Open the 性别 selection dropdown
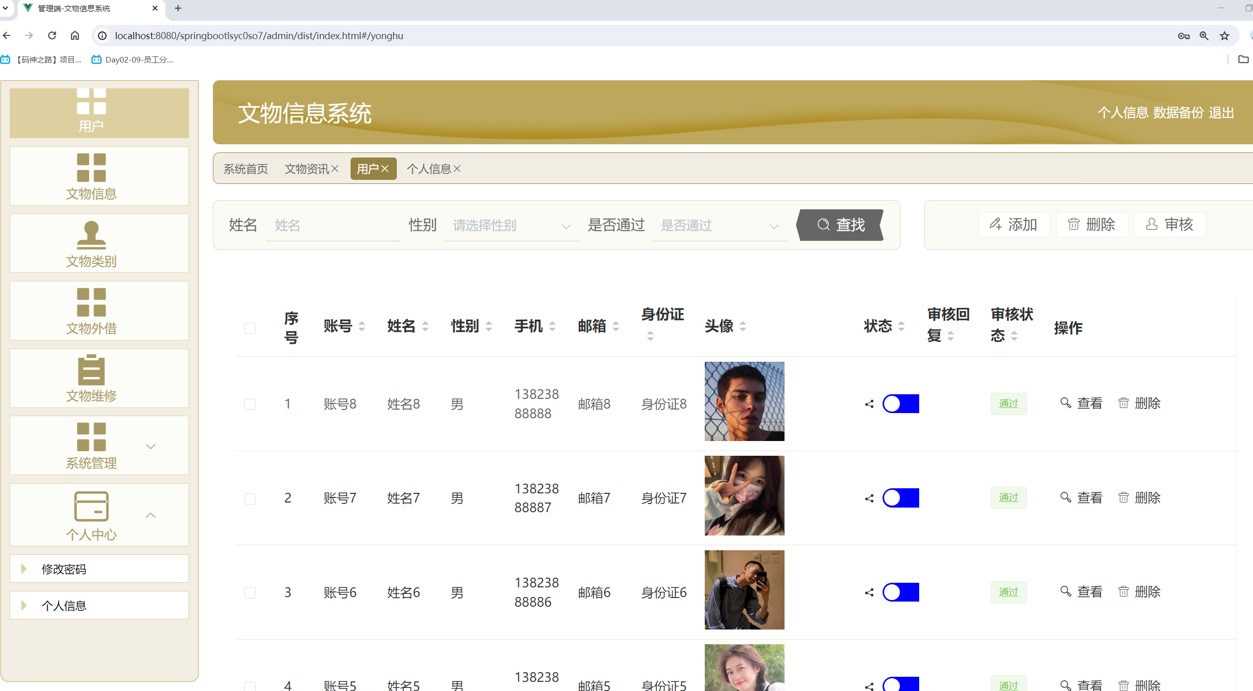1253x691 pixels. (x=511, y=225)
